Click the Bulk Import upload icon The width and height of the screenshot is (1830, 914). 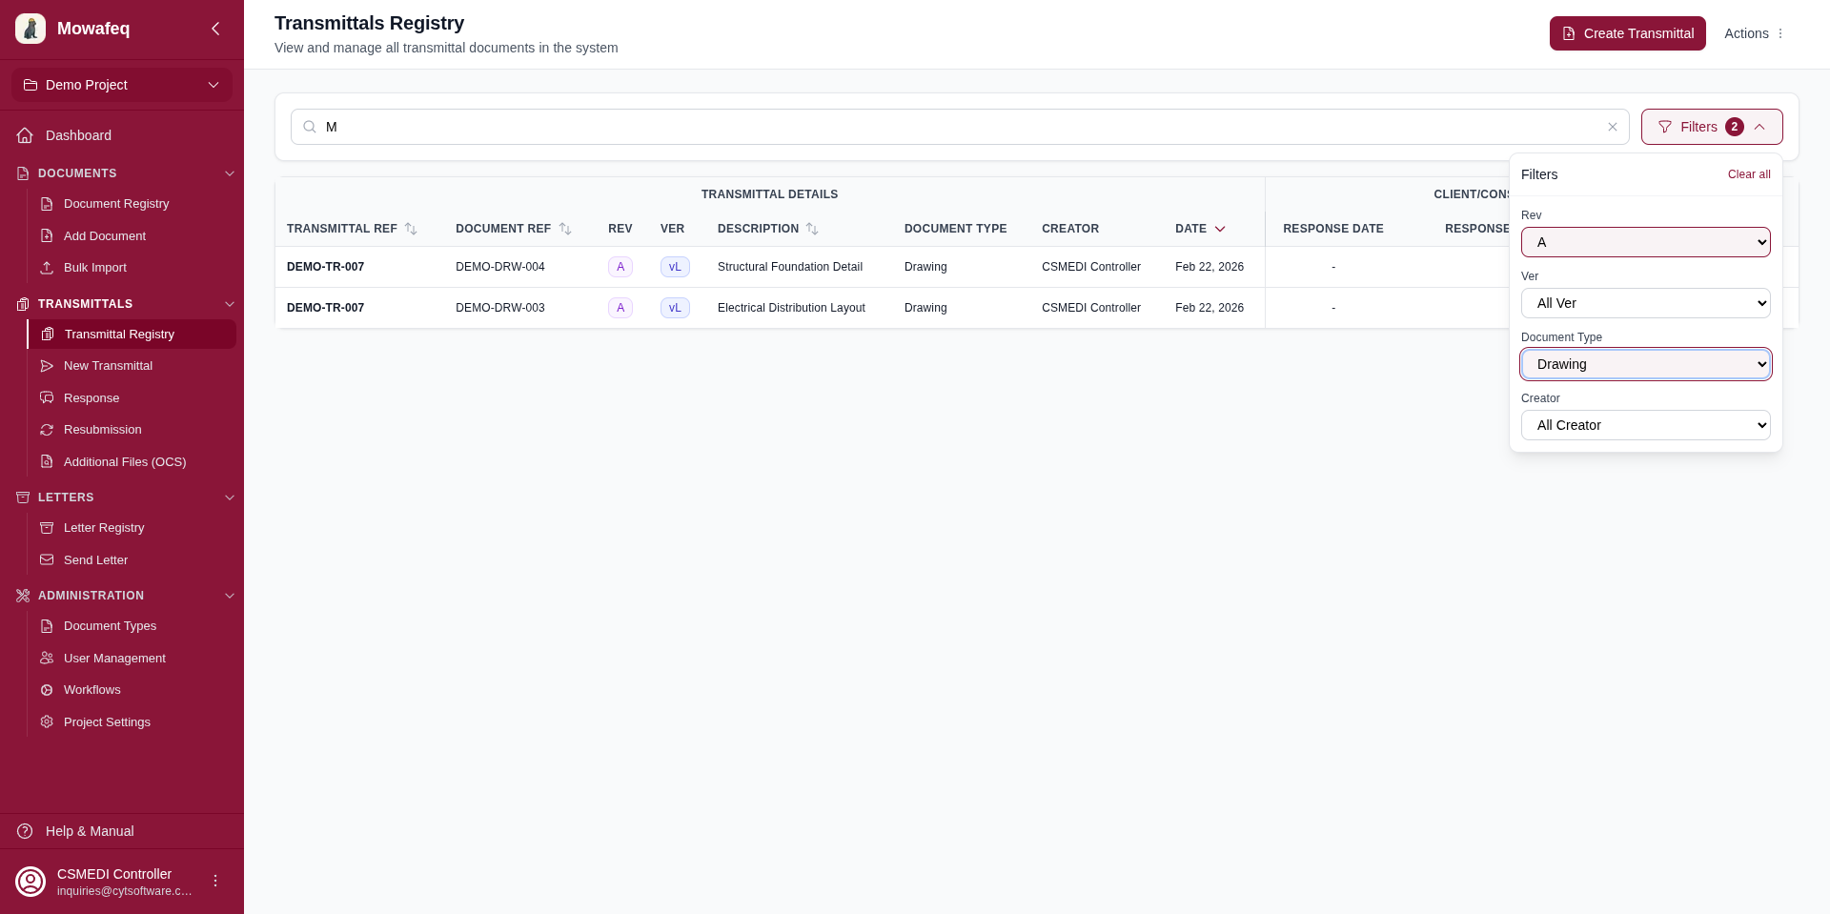pyautogui.click(x=45, y=268)
